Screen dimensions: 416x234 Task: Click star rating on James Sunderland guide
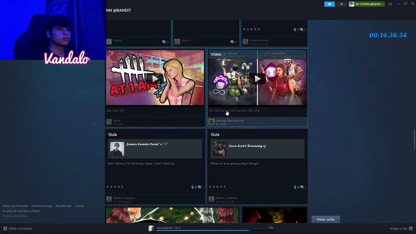pyautogui.click(x=115, y=187)
